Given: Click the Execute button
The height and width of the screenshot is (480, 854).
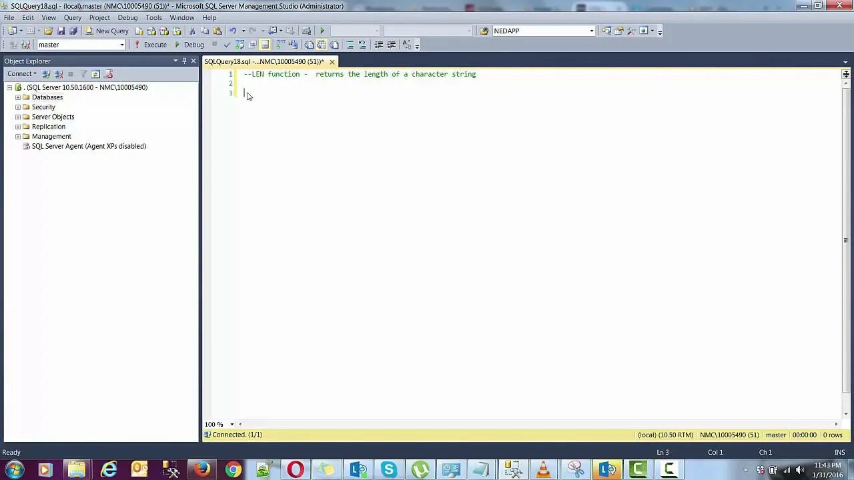Looking at the screenshot, I should pos(150,45).
